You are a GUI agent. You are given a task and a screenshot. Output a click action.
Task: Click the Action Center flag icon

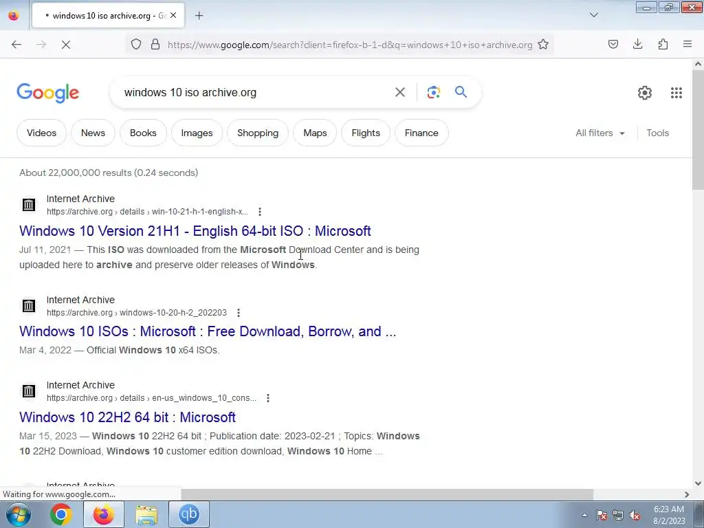click(602, 515)
